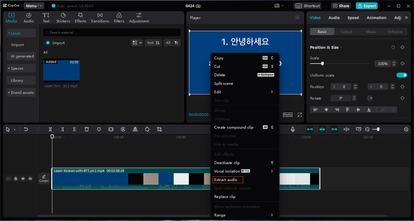Viewport: 414px width, 221px height.
Task: Collapse the Local sidebar section
Action: click(21, 33)
